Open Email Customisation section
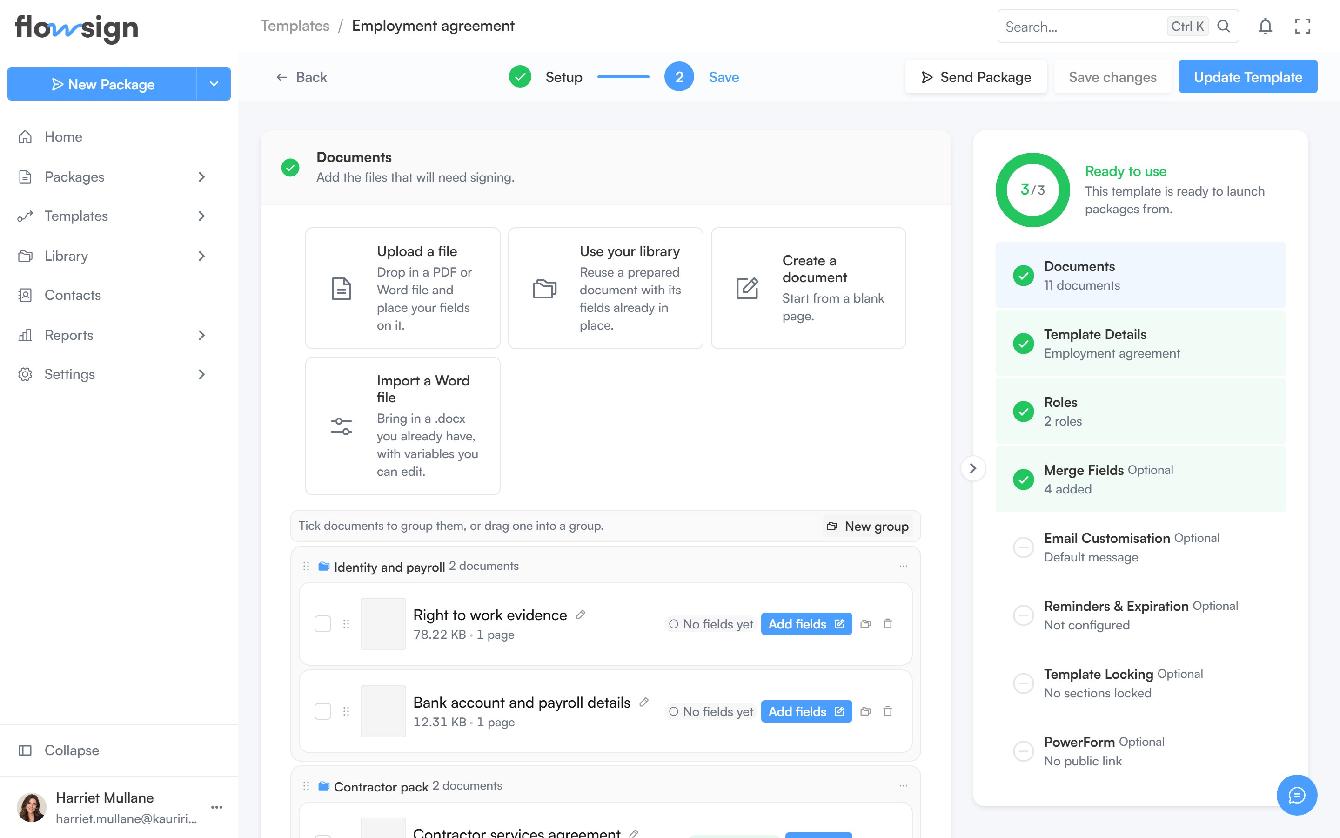Image resolution: width=1340 pixels, height=838 pixels. (1140, 547)
